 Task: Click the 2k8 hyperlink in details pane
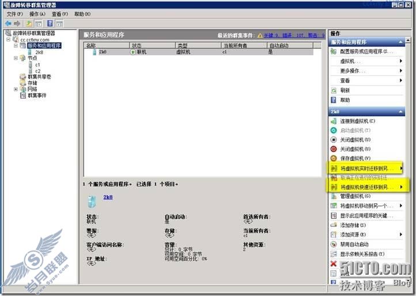pos(108,197)
